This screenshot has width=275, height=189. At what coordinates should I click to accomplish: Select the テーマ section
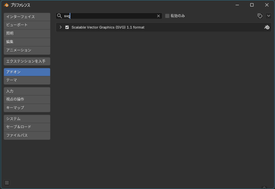pos(27,80)
